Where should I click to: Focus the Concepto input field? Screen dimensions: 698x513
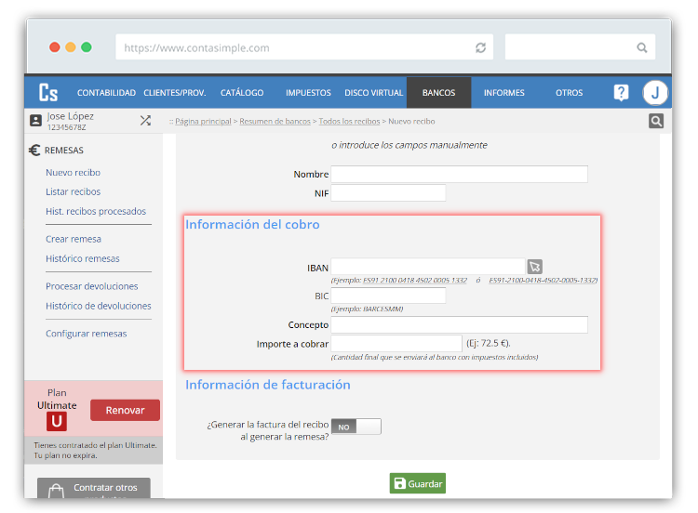click(x=459, y=325)
